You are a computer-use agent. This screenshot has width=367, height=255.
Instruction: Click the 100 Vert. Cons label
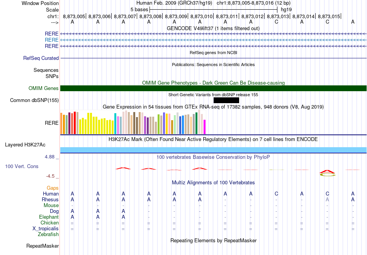[x=22, y=166]
